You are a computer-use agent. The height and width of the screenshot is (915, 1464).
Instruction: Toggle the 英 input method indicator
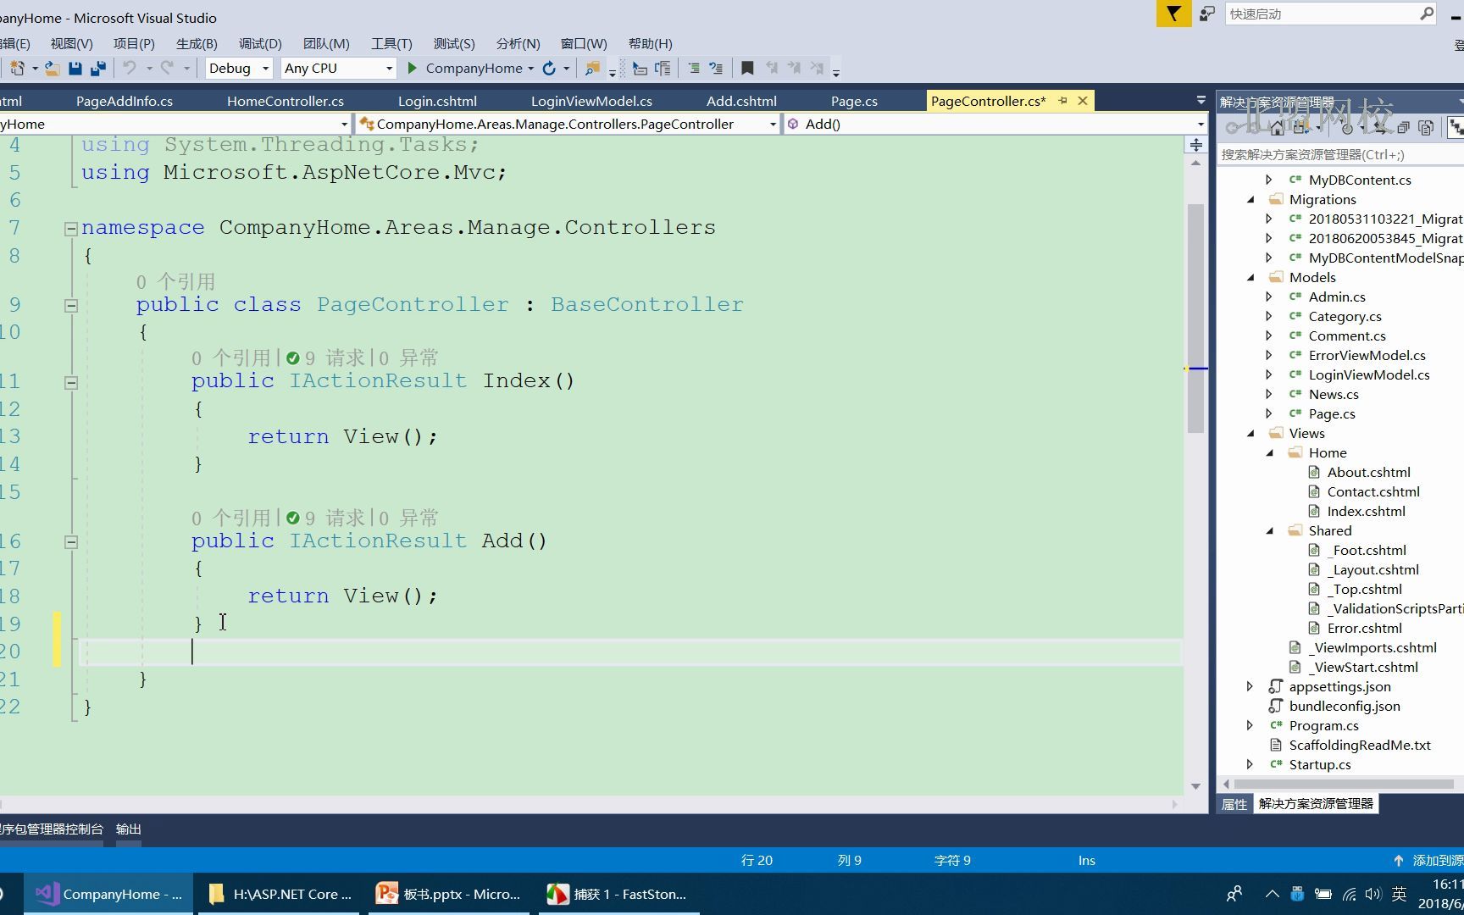tap(1399, 894)
